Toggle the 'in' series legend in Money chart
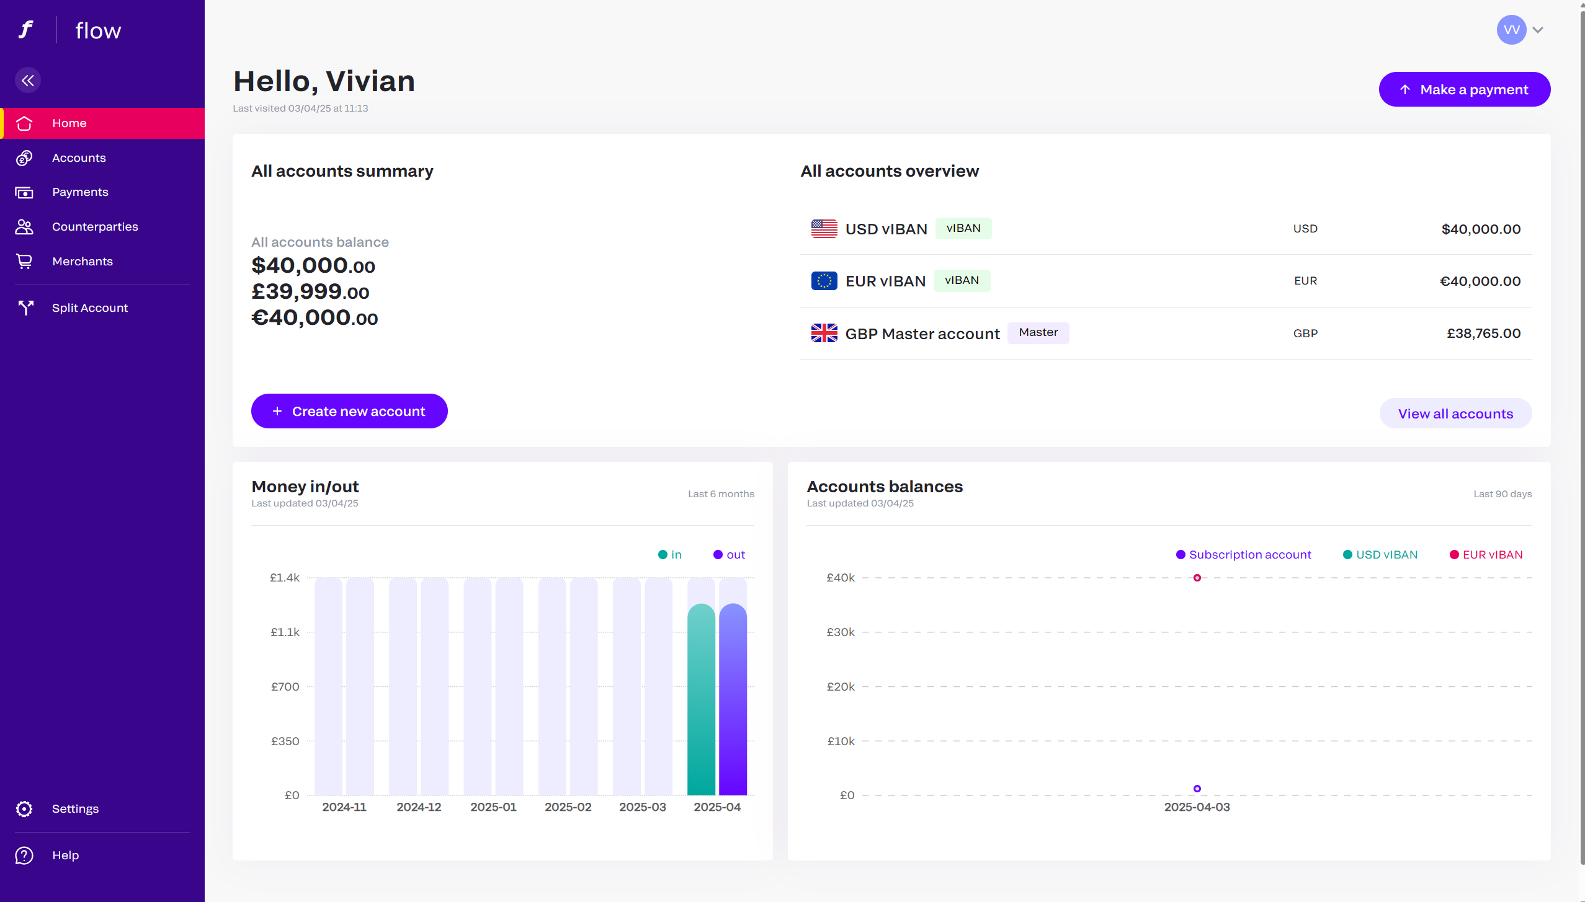 (670, 554)
